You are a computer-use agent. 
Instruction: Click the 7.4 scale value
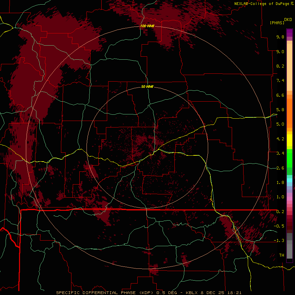pyautogui.click(x=280, y=81)
